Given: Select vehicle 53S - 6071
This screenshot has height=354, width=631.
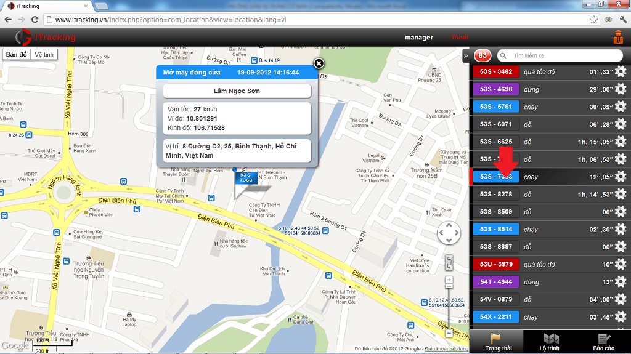Looking at the screenshot, I should tap(496, 124).
